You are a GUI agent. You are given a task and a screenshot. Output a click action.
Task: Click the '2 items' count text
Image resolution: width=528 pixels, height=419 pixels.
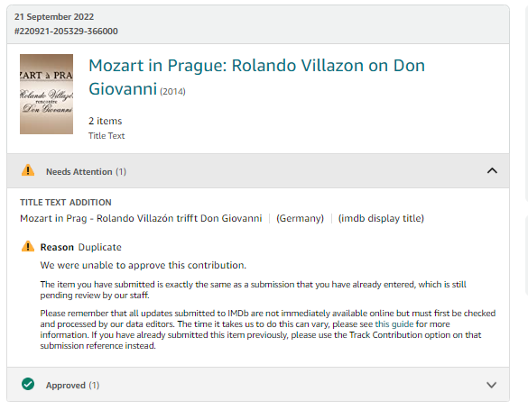click(x=105, y=121)
